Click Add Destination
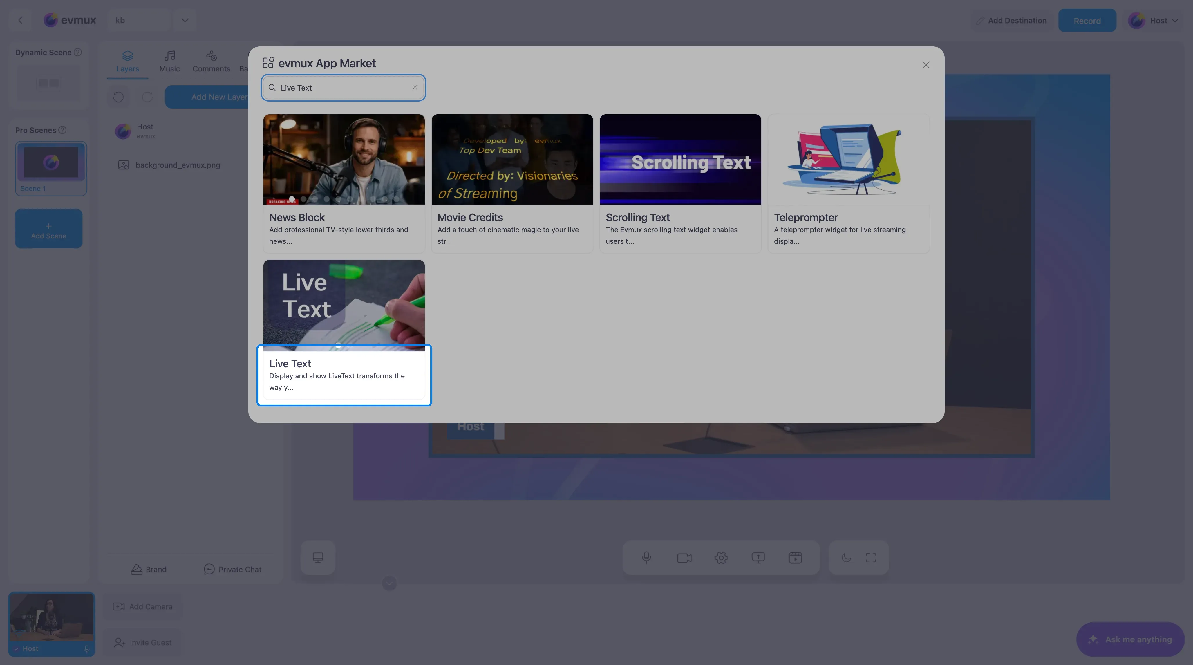The width and height of the screenshot is (1193, 665). click(1011, 20)
